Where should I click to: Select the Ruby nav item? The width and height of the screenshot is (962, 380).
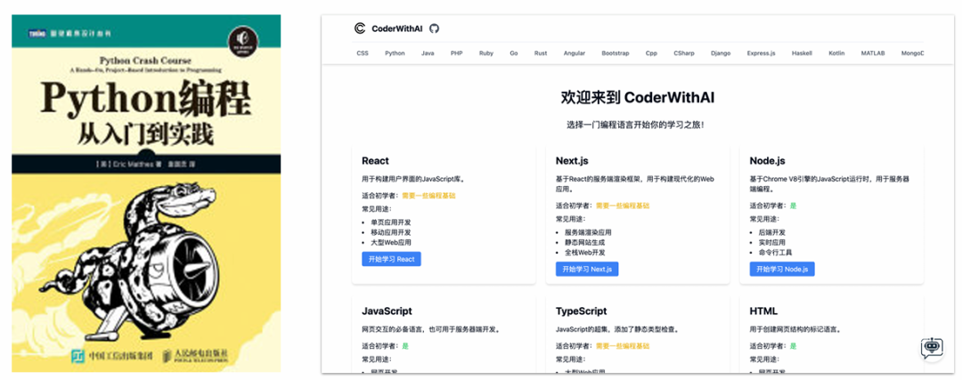click(x=486, y=53)
